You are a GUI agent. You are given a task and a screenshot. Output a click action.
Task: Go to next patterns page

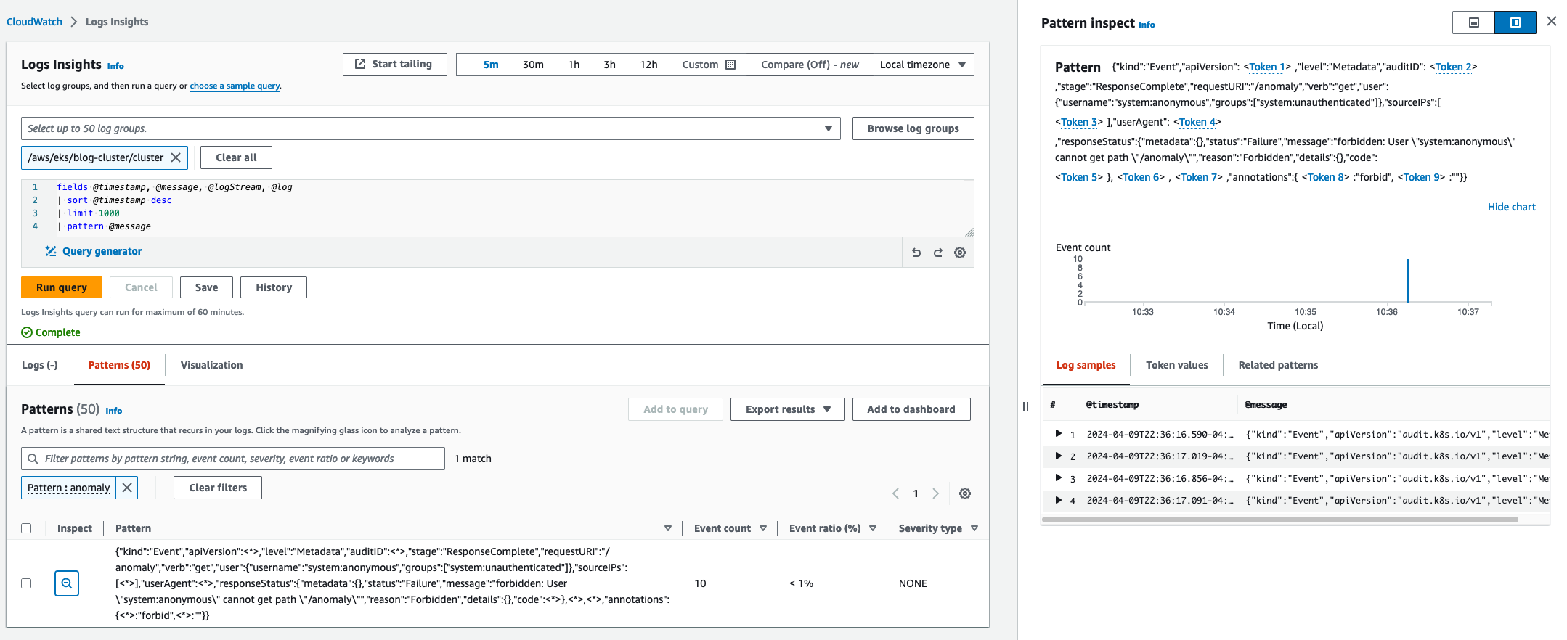936,493
